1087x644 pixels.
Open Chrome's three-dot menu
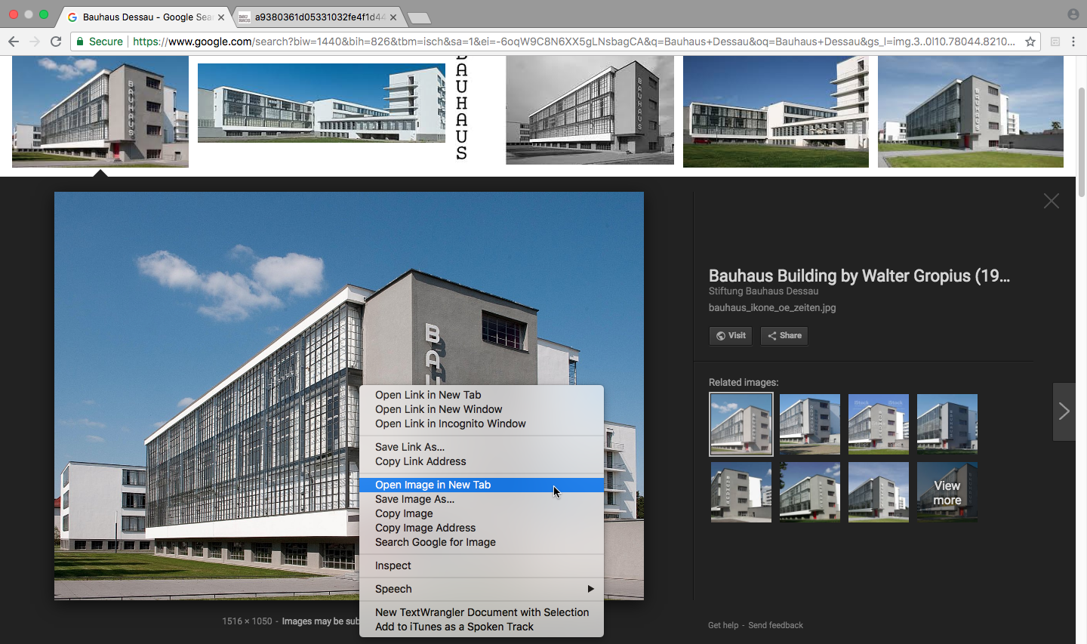[1073, 42]
